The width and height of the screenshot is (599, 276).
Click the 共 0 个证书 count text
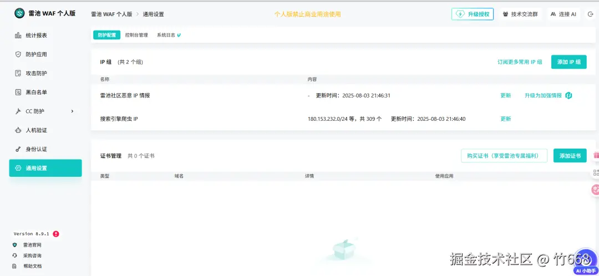click(141, 156)
